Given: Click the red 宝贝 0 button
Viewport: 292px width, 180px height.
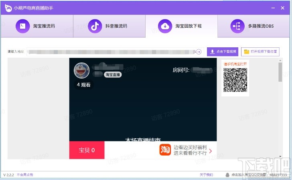Looking at the screenshot, I should point(87,150).
